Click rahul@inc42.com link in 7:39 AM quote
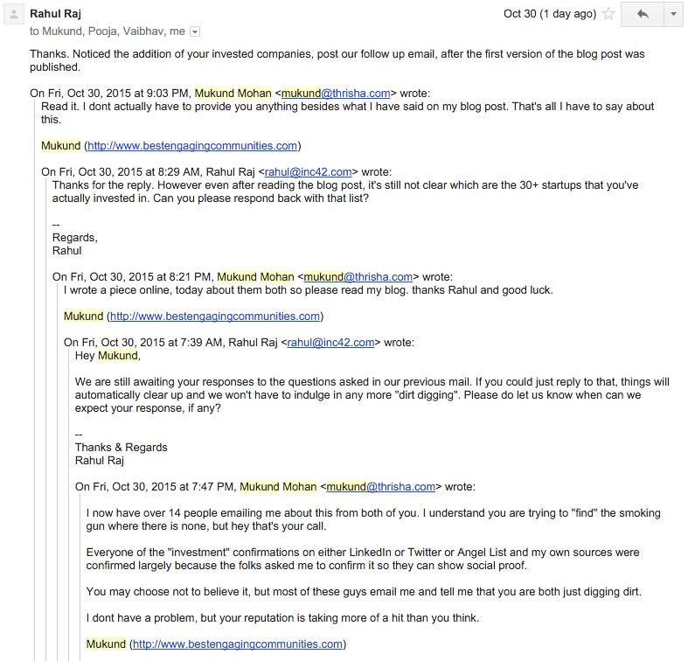 point(331,342)
